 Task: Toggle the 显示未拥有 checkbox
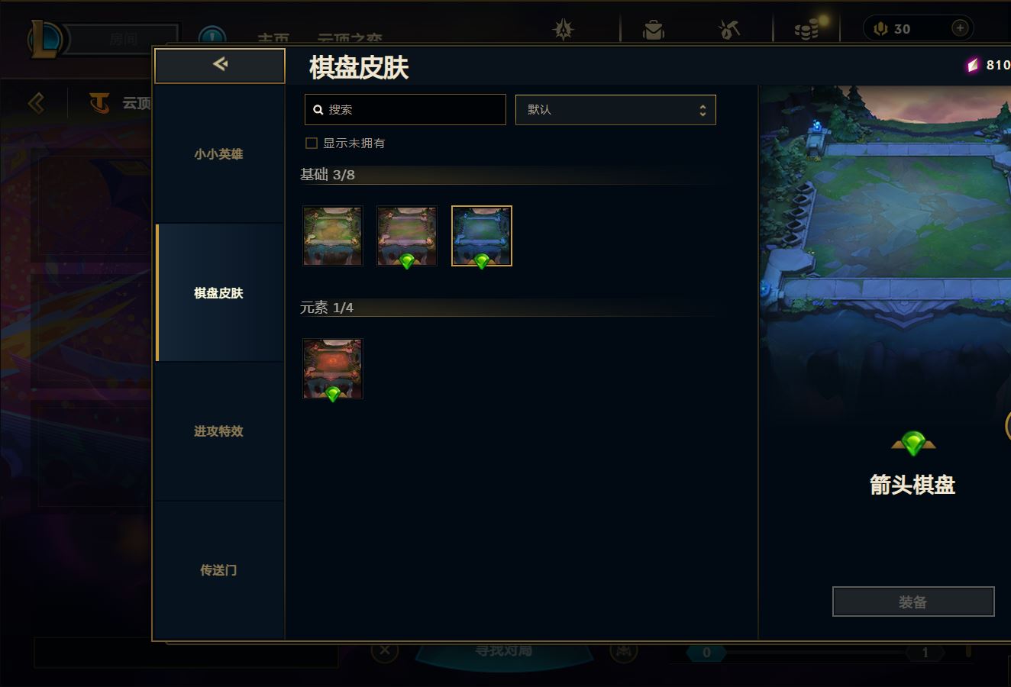coord(312,143)
